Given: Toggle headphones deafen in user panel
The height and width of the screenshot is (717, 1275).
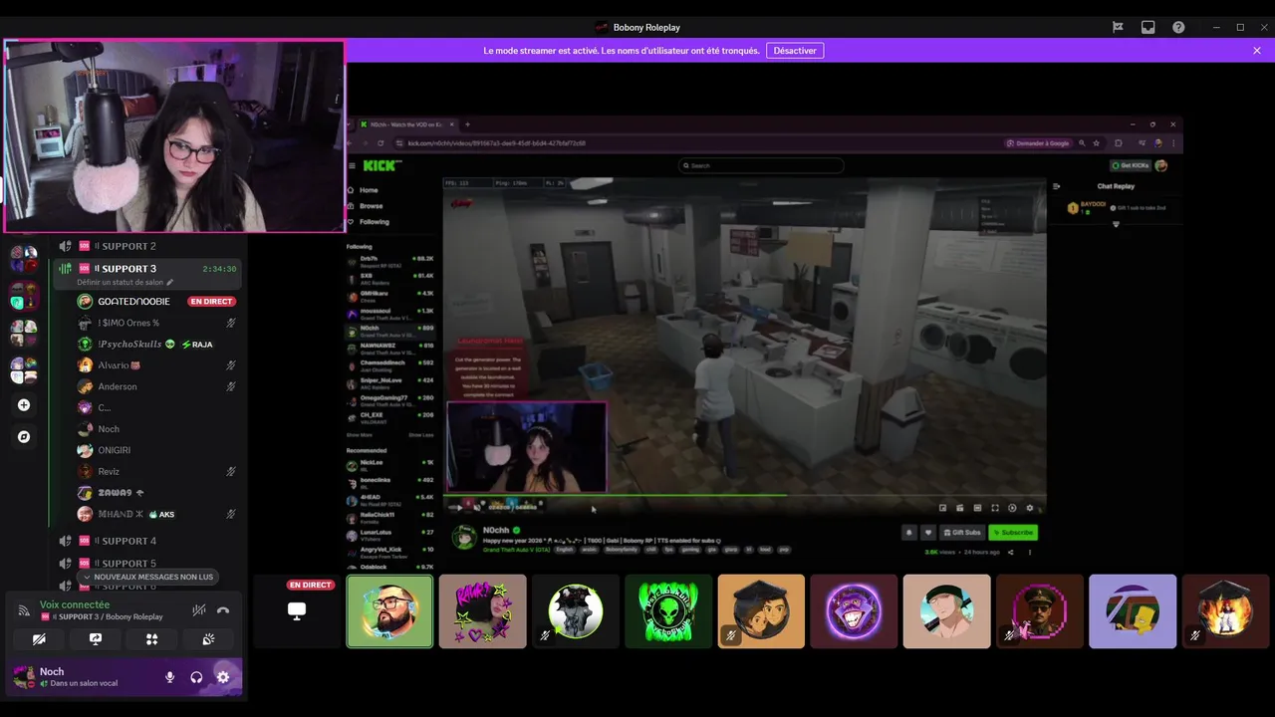Looking at the screenshot, I should pos(196,677).
